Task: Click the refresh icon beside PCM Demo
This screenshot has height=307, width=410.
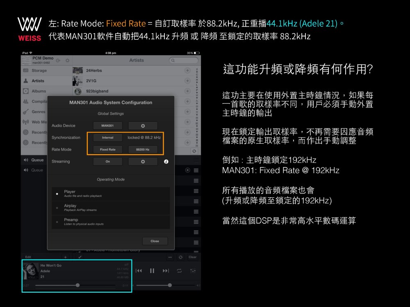Action: point(58,60)
